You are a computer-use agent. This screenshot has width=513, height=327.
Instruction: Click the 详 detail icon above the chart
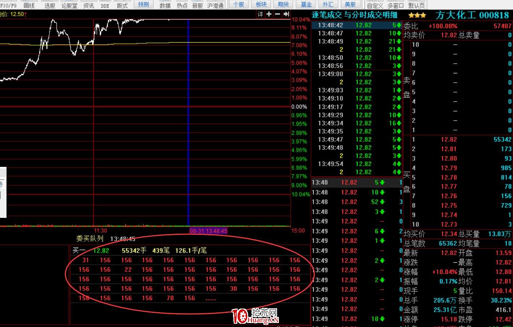tap(260, 14)
